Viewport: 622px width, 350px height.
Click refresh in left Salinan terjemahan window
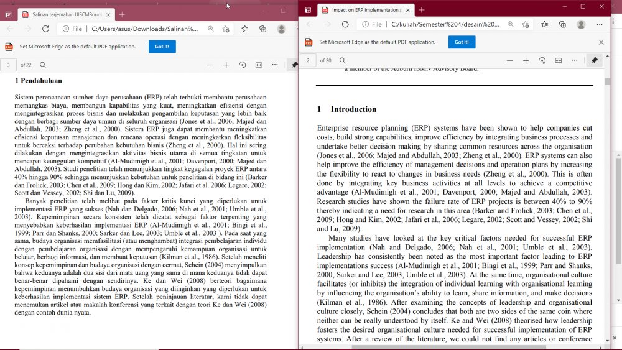point(45,29)
